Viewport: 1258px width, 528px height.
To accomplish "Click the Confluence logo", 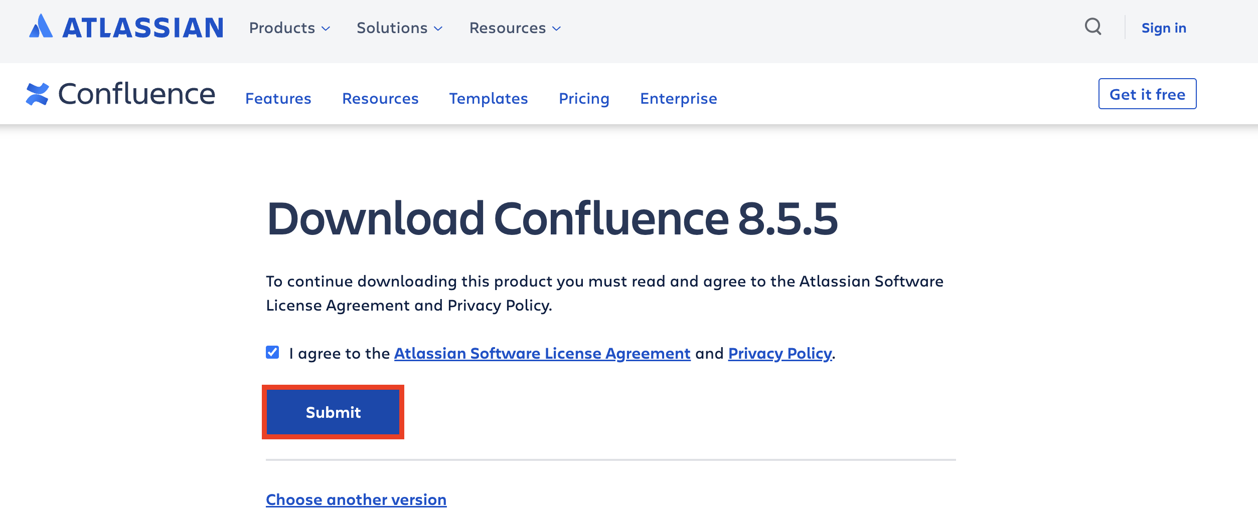I will pos(120,94).
